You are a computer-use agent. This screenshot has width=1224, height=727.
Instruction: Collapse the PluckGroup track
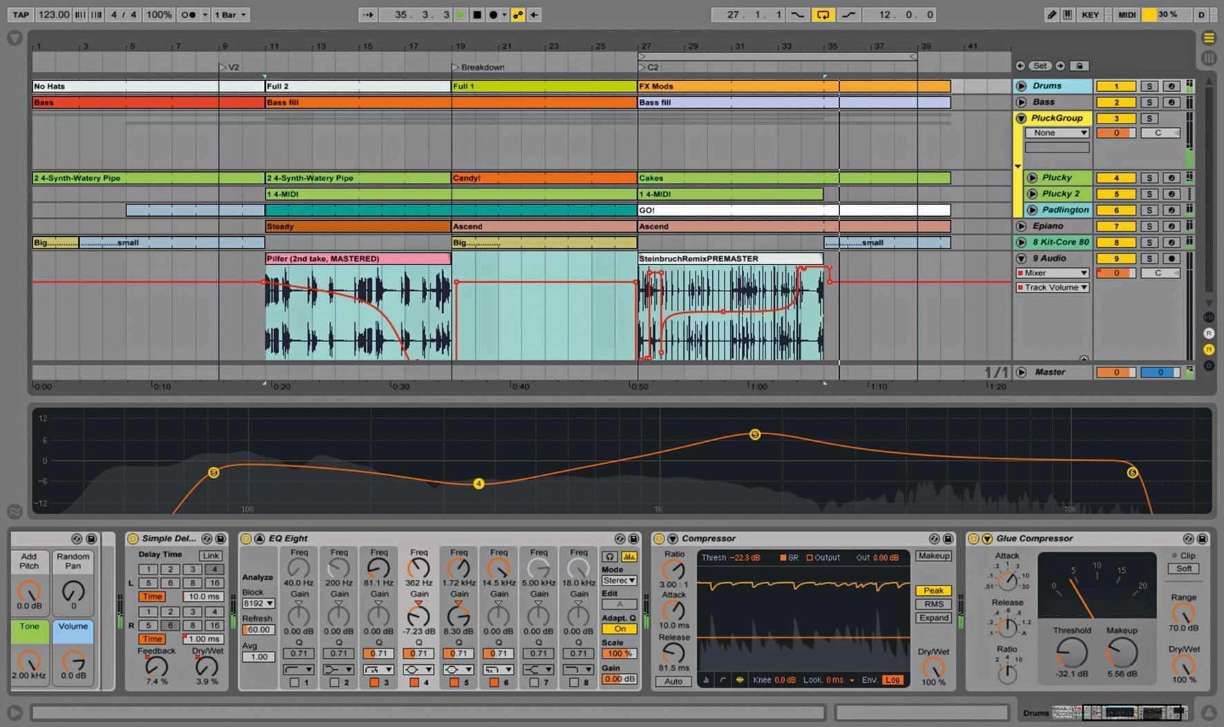coord(1021,118)
